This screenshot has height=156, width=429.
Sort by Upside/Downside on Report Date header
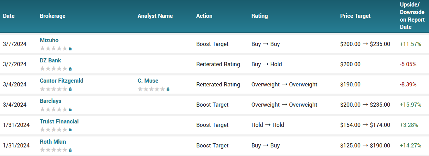click(412, 16)
